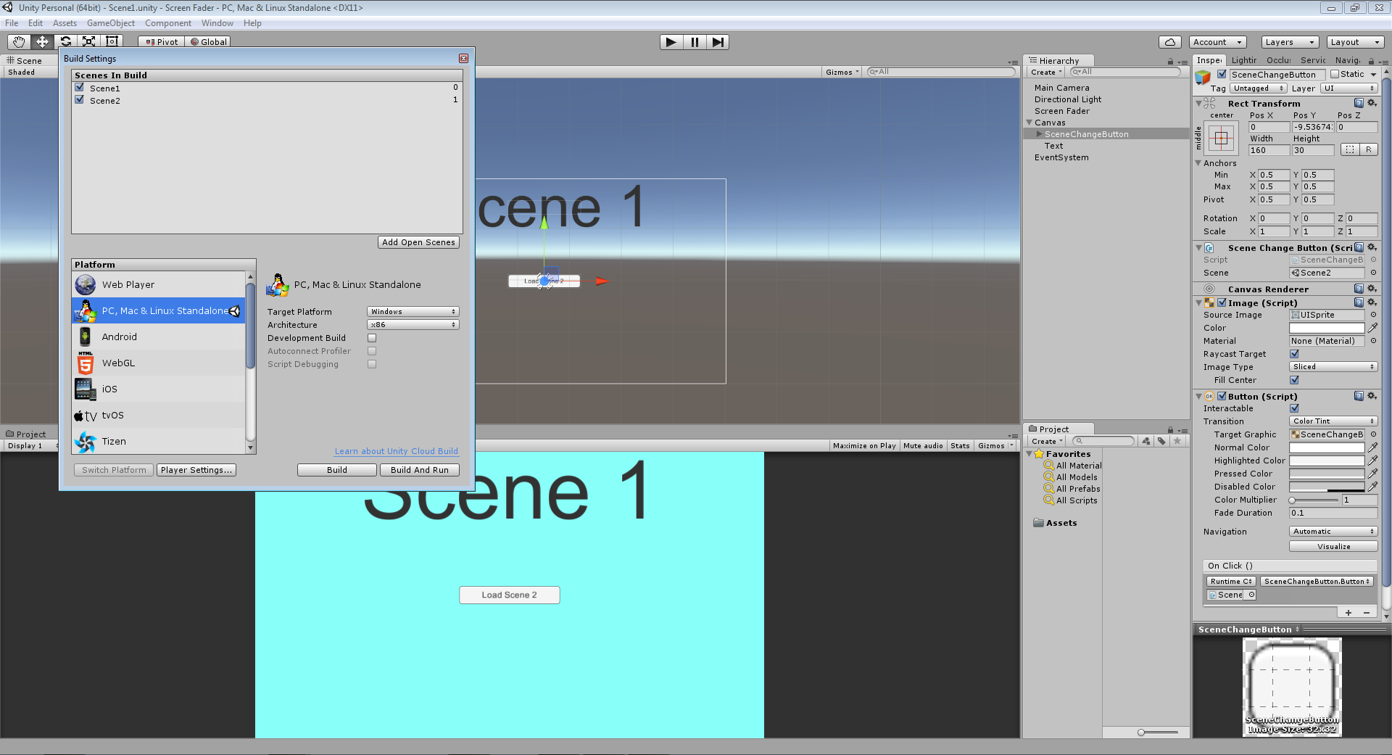The width and height of the screenshot is (1392, 755).
Task: Click the Highlighted Color swatch
Action: click(x=1327, y=461)
